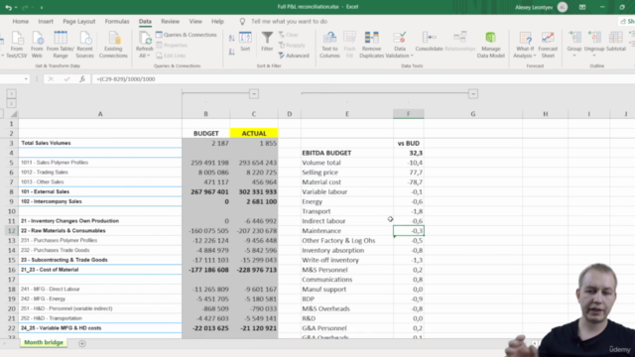The width and height of the screenshot is (635, 357).
Task: Show outline level 1
Action: coord(11,93)
